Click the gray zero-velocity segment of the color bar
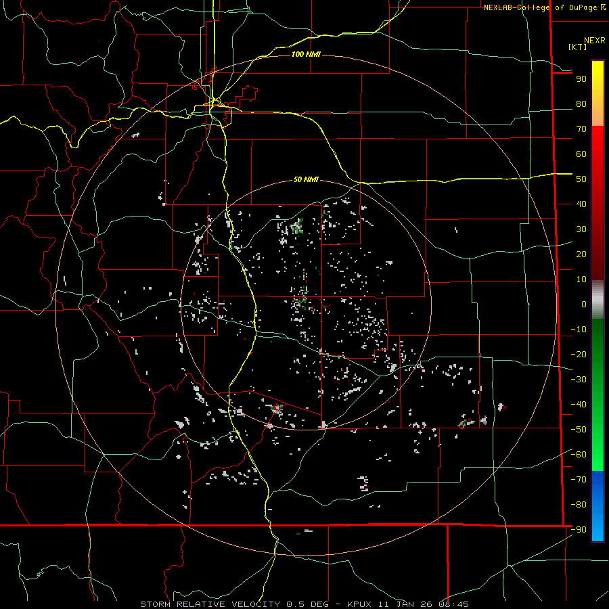 [597, 300]
